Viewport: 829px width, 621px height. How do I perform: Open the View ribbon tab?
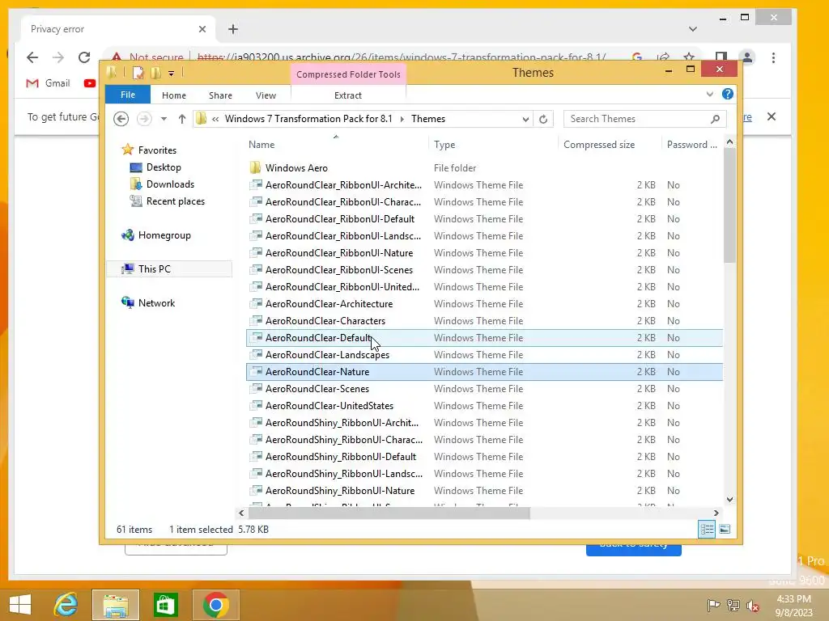point(266,95)
